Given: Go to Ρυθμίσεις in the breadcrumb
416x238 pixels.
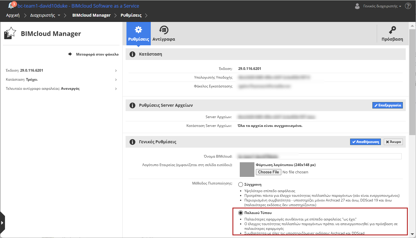Looking at the screenshot, I should click(131, 15).
